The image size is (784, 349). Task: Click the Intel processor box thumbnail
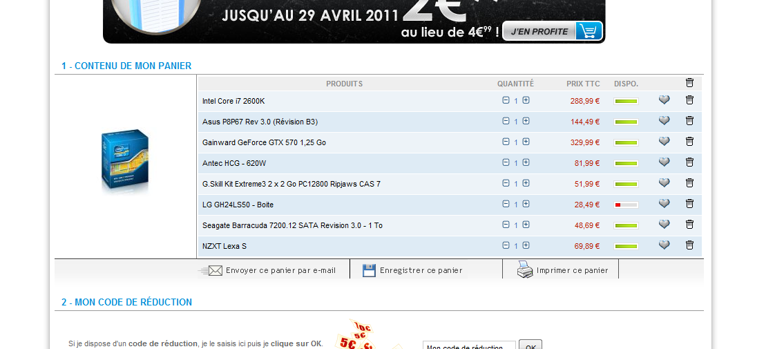[x=125, y=160]
